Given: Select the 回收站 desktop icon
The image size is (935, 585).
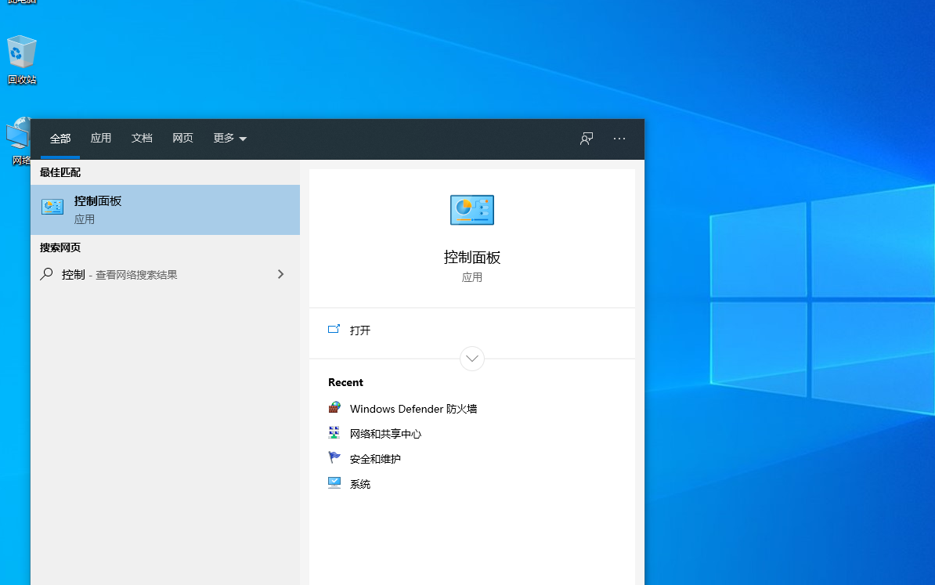Looking at the screenshot, I should (22, 60).
